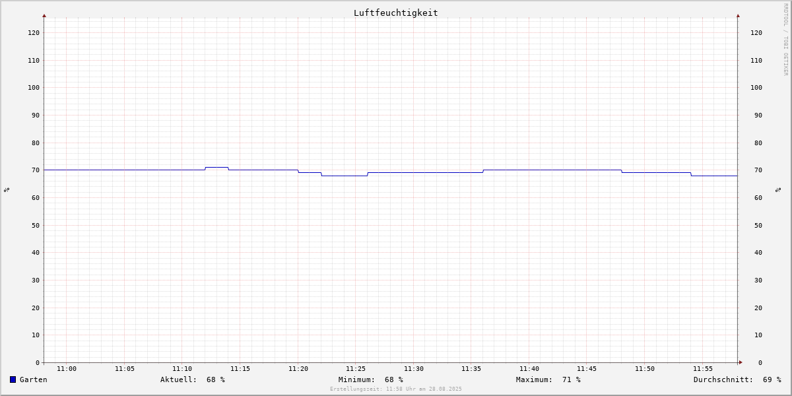Click the 90 label on right axis
Image resolution: width=792 pixels, height=396 pixels.
[x=758, y=115]
